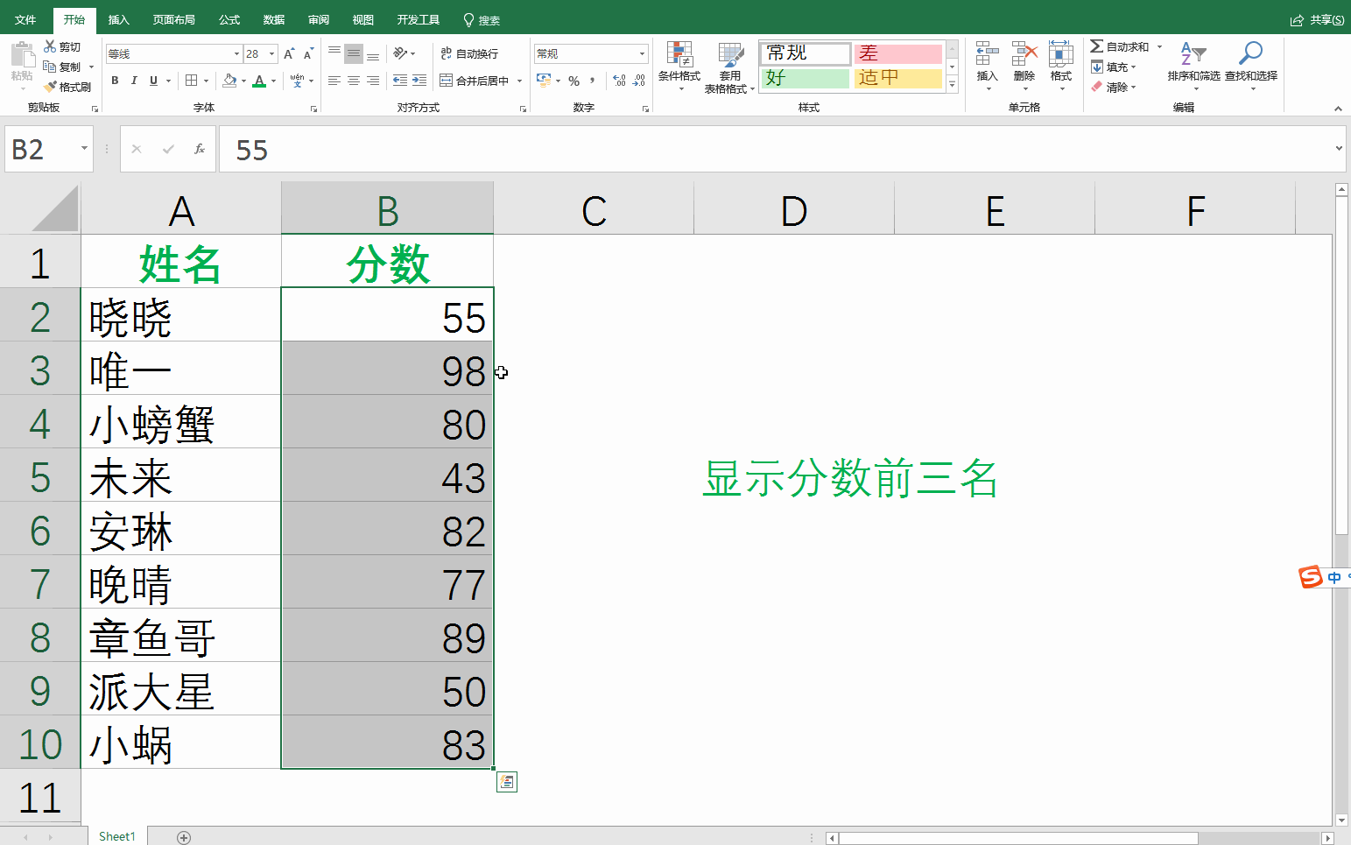Collapse the ribbon with the arrow
The image size is (1351, 845).
pyautogui.click(x=1338, y=109)
